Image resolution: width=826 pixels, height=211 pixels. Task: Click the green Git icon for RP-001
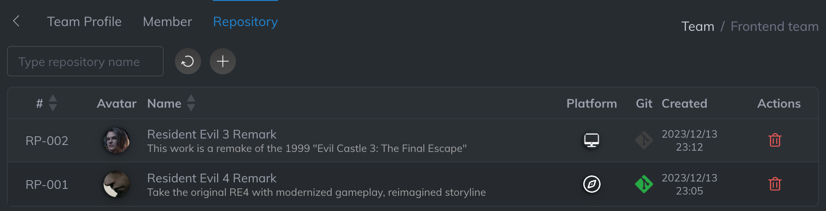point(644,184)
